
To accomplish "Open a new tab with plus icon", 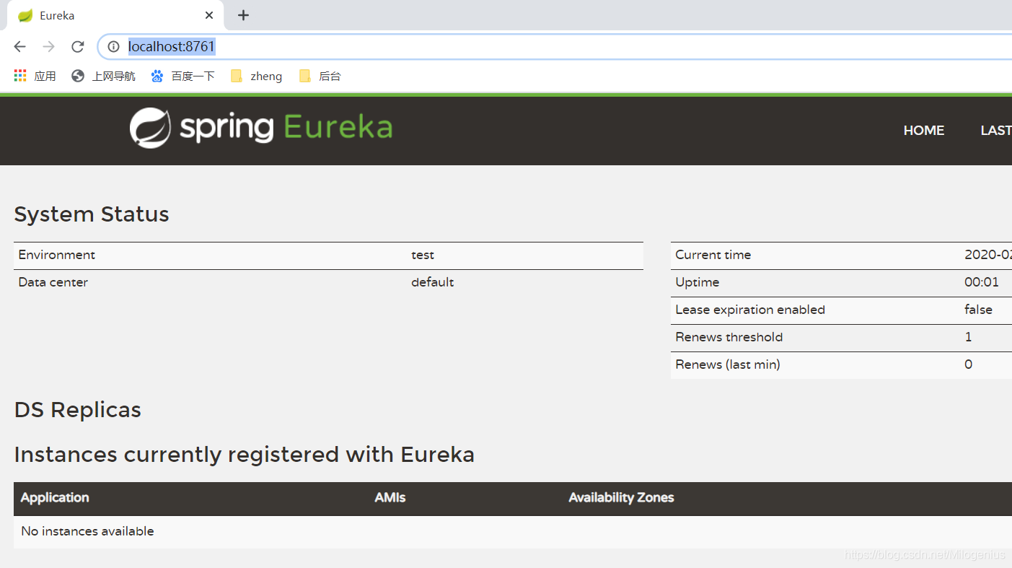I will 243,15.
